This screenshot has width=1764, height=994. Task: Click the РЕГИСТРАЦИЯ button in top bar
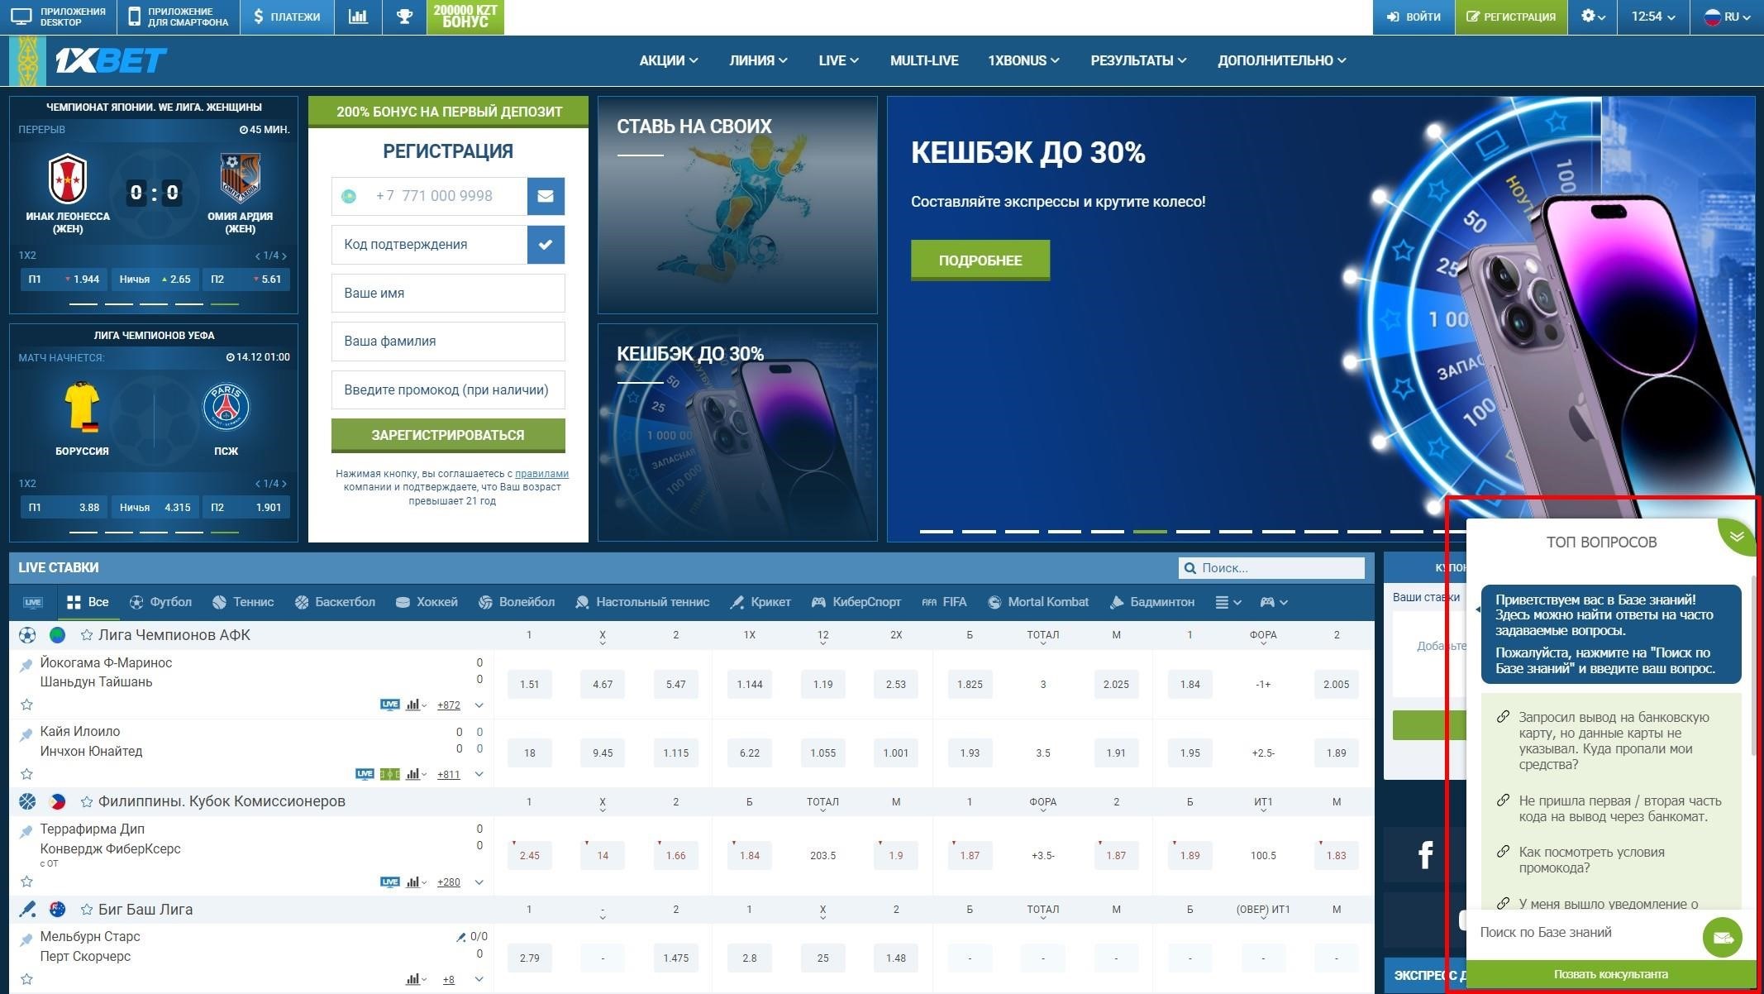point(1511,17)
